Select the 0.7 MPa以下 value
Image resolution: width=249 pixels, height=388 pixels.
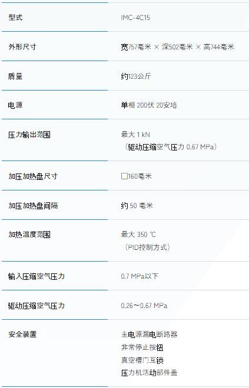(140, 276)
